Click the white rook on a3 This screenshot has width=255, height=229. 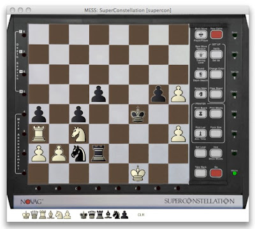pyautogui.click(x=38, y=134)
